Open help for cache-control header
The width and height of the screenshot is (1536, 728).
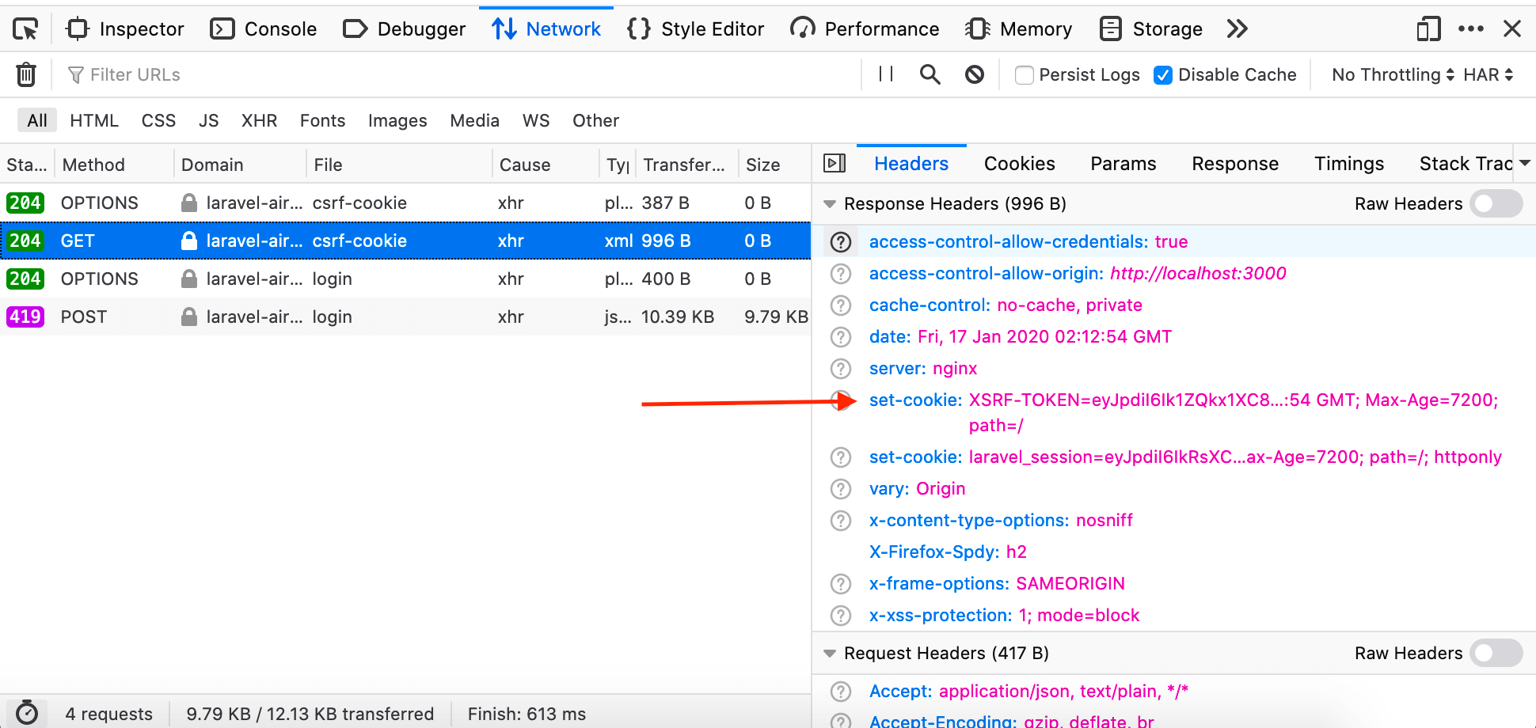tap(841, 305)
